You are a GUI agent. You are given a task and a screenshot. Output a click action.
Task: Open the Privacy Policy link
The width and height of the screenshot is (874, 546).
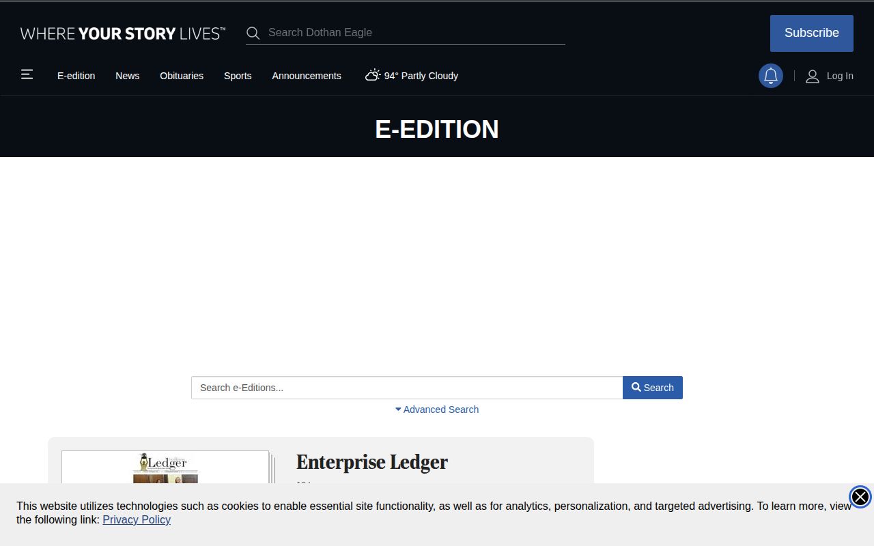pos(137,520)
